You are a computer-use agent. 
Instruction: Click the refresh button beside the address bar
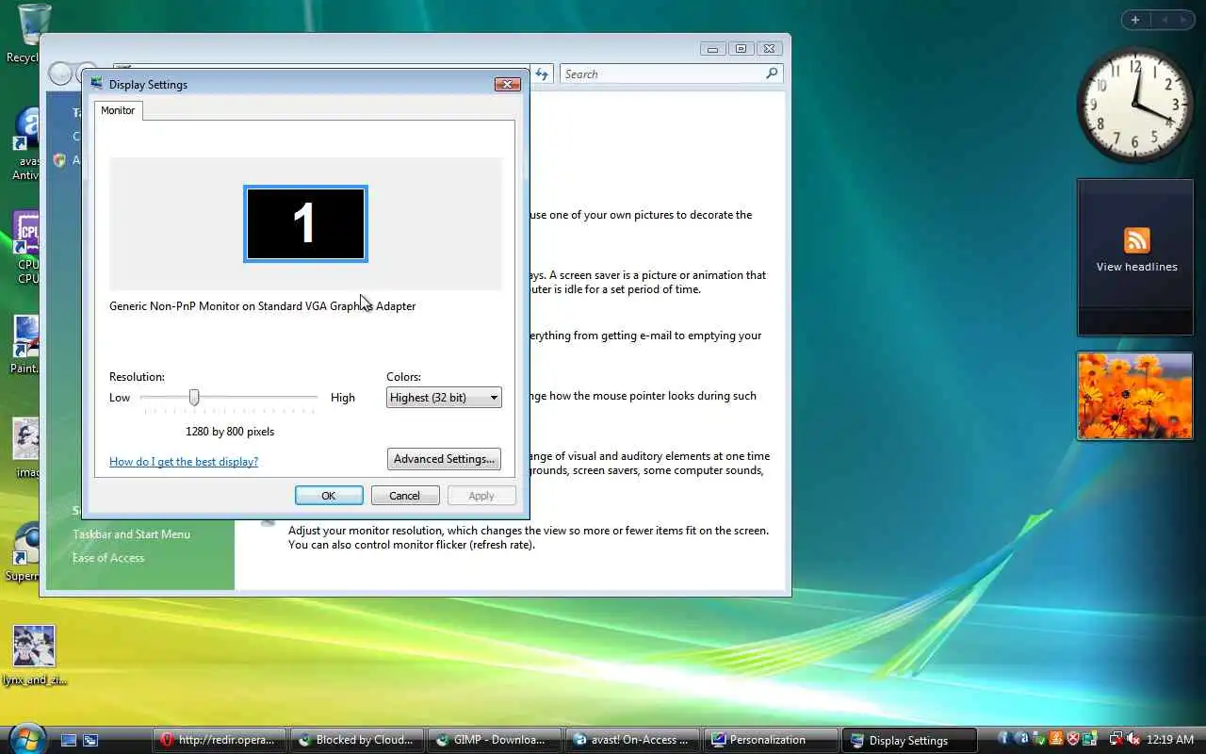coord(543,74)
